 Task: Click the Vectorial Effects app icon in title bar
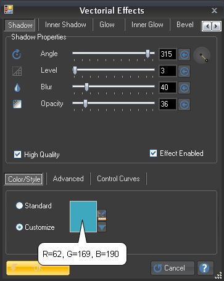point(9,9)
